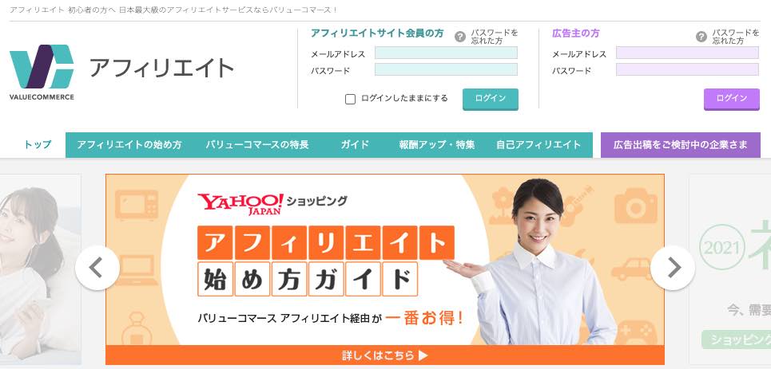Enable ログインしたままにする checkbox
The image size is (771, 369).
(350, 99)
